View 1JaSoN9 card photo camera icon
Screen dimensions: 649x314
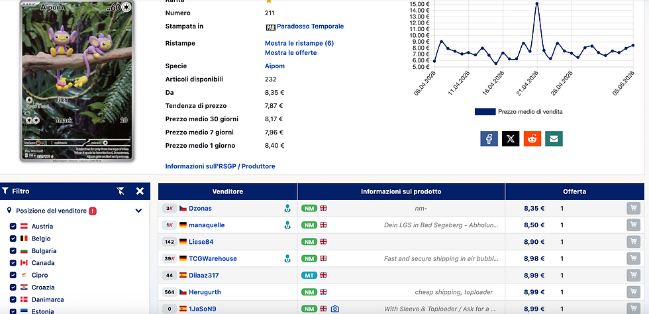point(335,309)
